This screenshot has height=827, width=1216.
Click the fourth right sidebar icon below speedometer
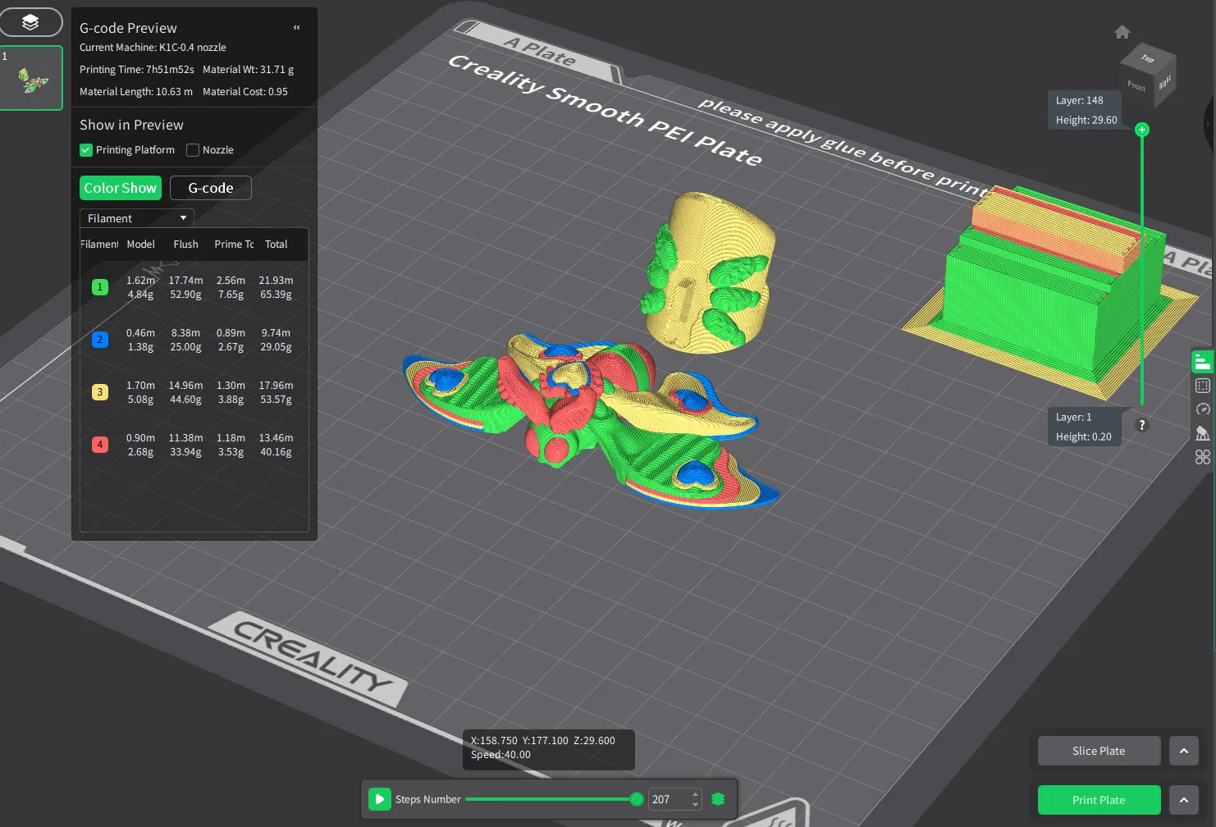coord(1203,433)
